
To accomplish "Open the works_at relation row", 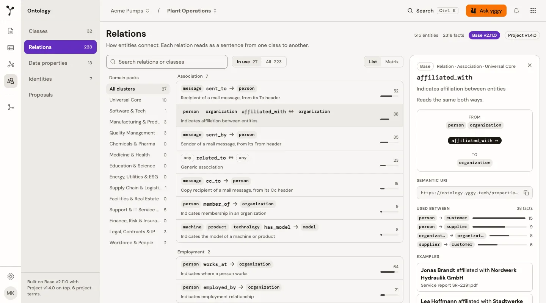I will [x=290, y=268].
